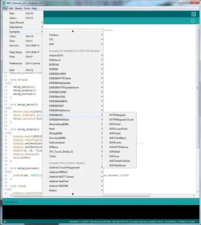Viewport: 201px width, 225px height.
Task: Choose Save As... in the File menu
Action: [23, 45]
